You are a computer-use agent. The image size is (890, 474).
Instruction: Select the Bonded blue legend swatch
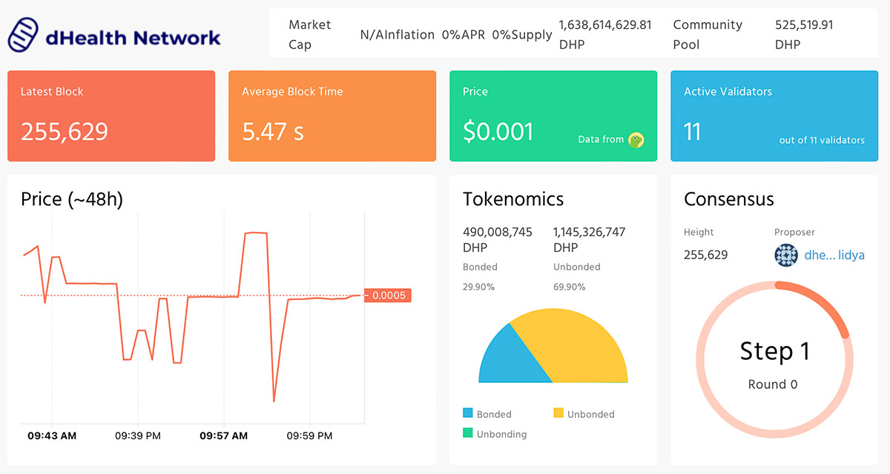pyautogui.click(x=468, y=413)
